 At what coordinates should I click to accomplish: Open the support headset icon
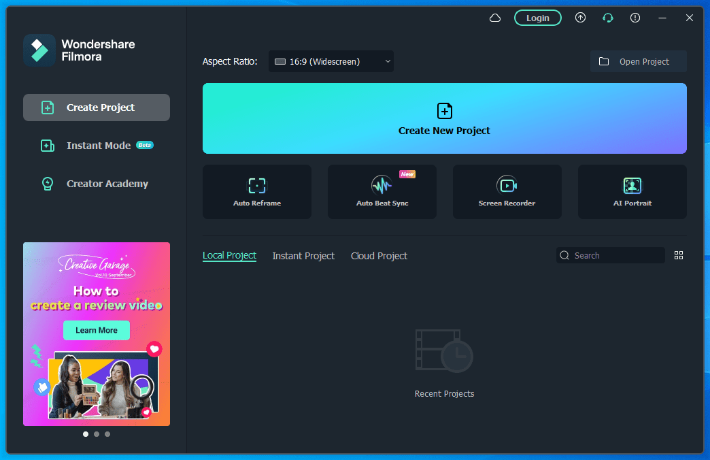tap(608, 18)
